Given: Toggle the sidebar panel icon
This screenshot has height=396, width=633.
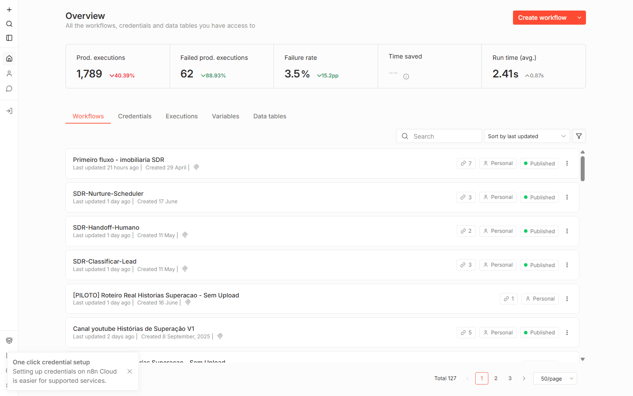Looking at the screenshot, I should tap(9, 38).
